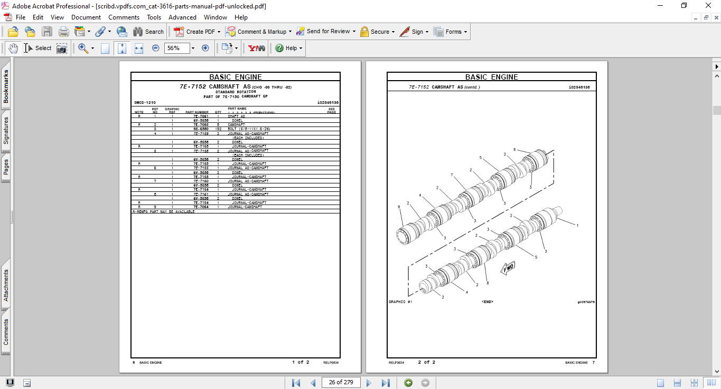Toggle the Hand tool
721x389 pixels.
tap(13, 48)
